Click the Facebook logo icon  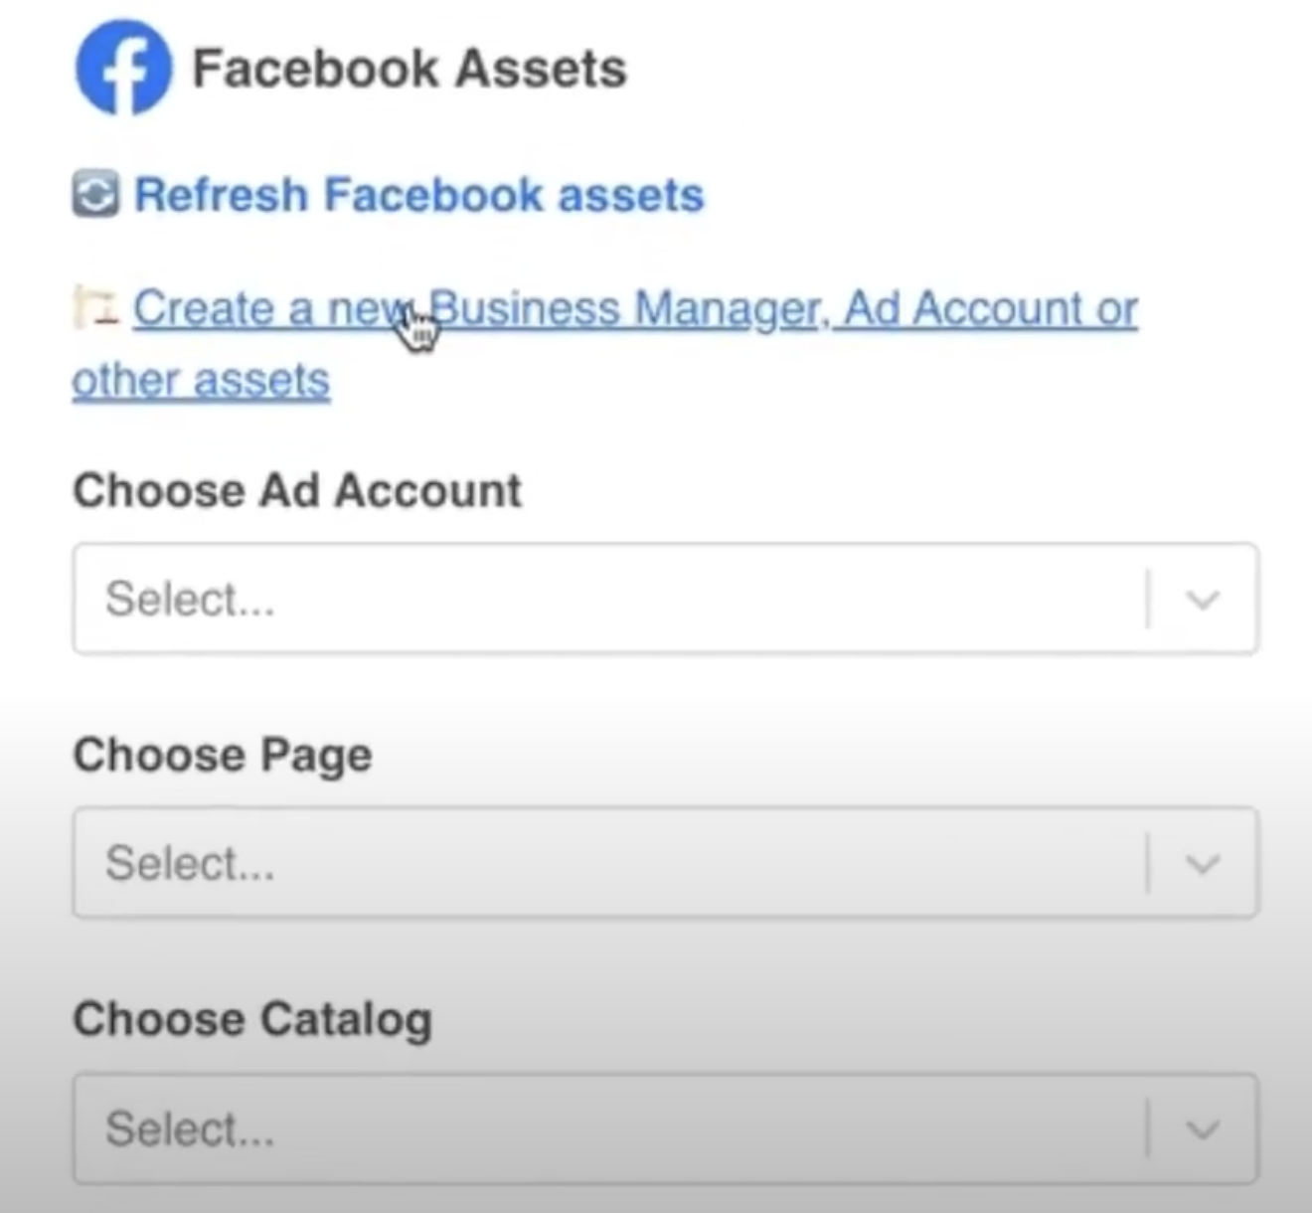point(123,69)
